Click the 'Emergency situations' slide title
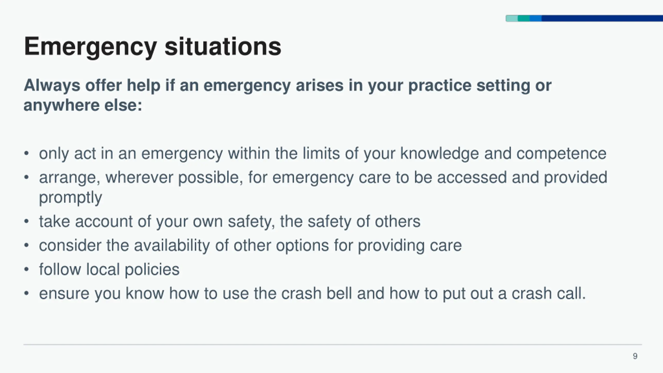Viewport: 663px width, 373px height. point(153,47)
